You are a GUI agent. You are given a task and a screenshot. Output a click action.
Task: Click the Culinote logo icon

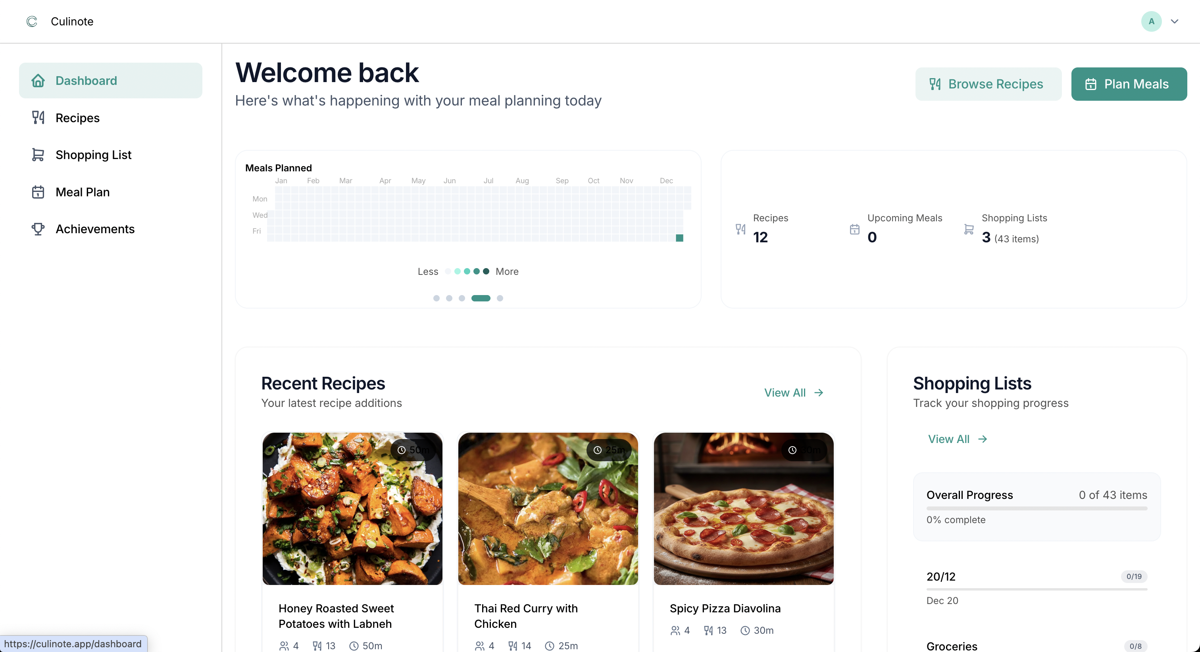(x=31, y=21)
